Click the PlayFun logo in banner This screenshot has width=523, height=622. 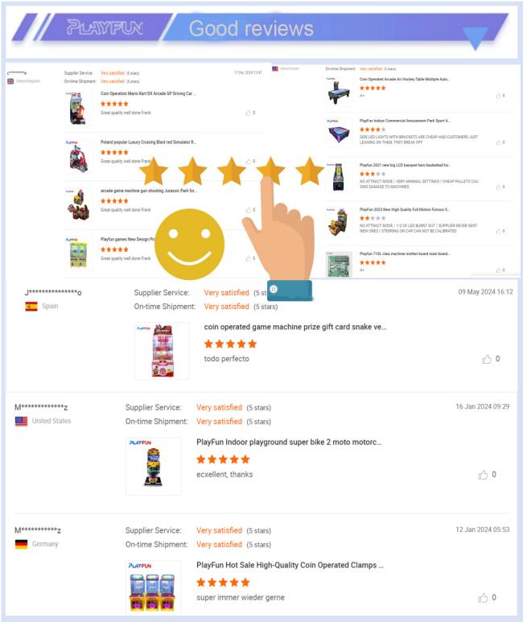[105, 27]
